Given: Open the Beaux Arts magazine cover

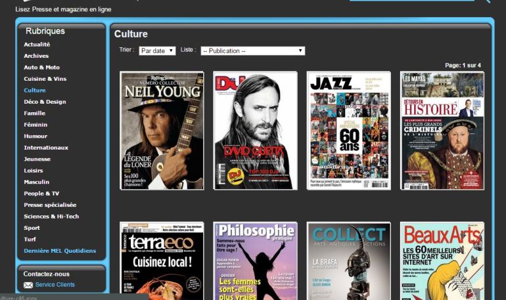Looking at the screenshot, I should pyautogui.click(x=442, y=260).
